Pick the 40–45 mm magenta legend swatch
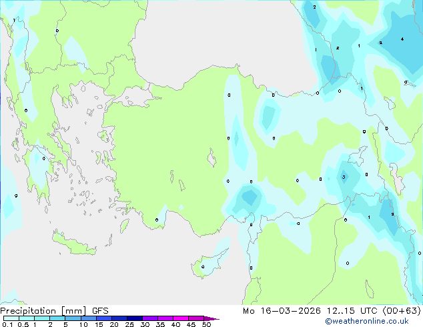423x327 pixels. [x=181, y=318]
